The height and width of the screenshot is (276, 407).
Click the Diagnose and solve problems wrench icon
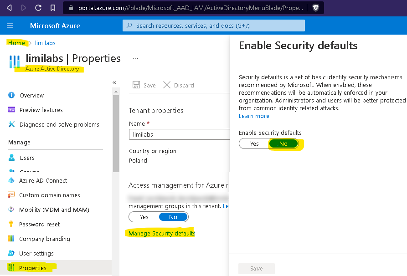tap(11, 124)
